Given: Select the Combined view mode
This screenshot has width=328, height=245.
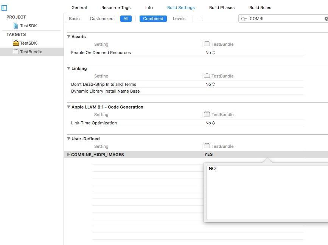Looking at the screenshot, I should click(x=153, y=19).
